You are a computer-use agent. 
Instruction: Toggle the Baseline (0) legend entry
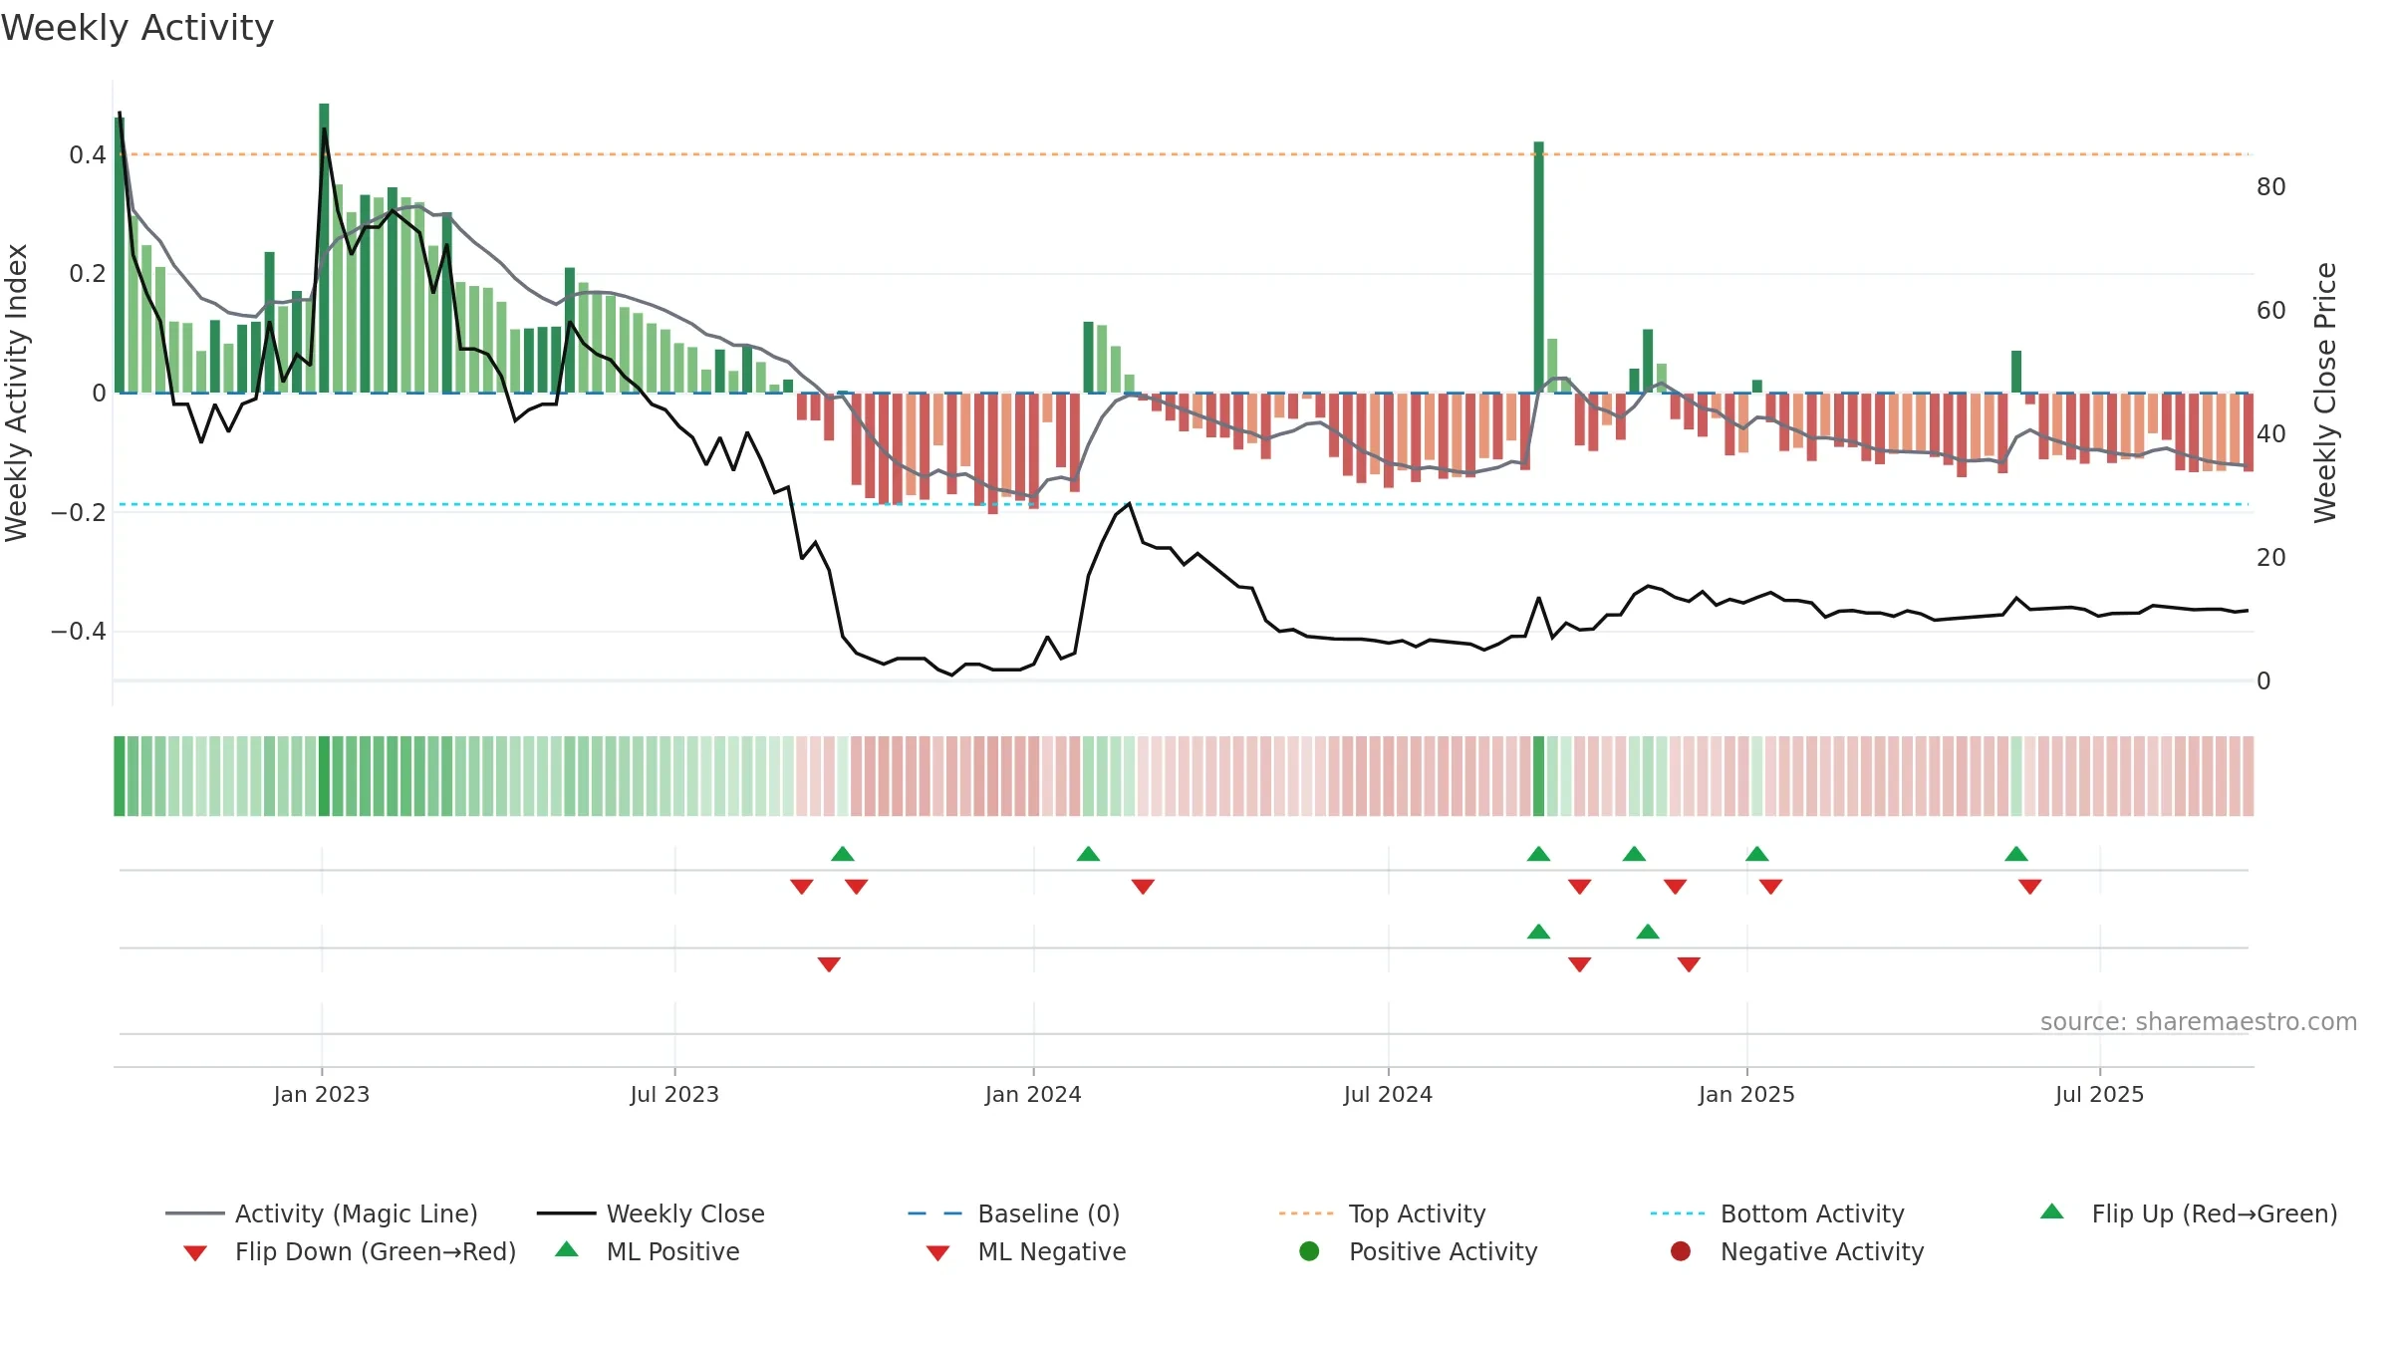coord(1014,1213)
